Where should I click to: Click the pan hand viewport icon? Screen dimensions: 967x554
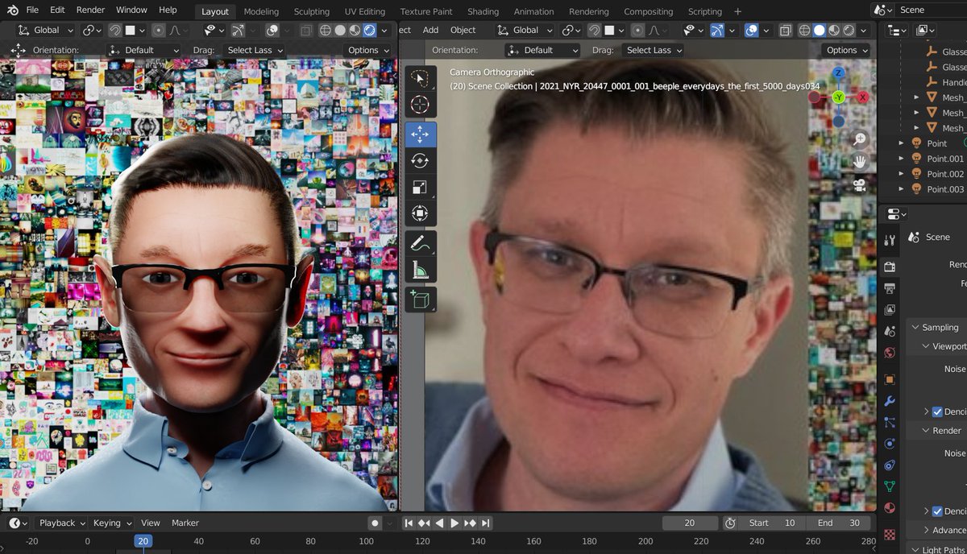[859, 162]
